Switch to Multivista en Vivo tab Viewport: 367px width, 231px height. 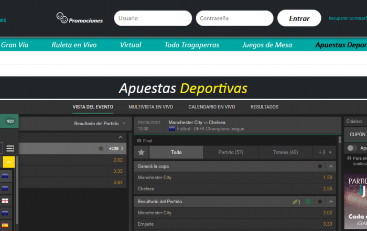pos(151,107)
